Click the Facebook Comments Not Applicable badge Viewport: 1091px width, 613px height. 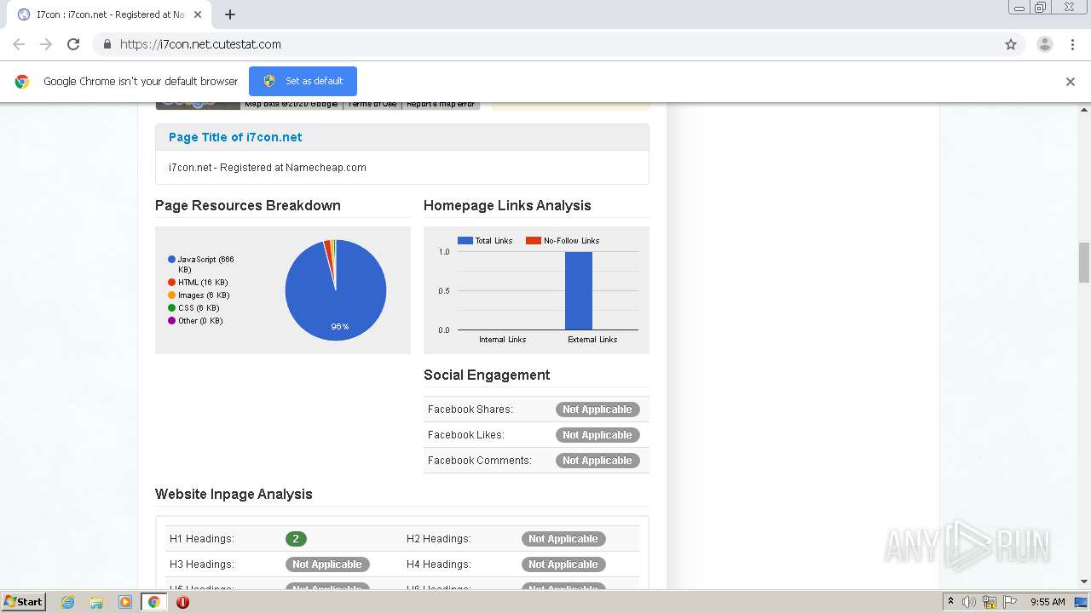point(597,461)
